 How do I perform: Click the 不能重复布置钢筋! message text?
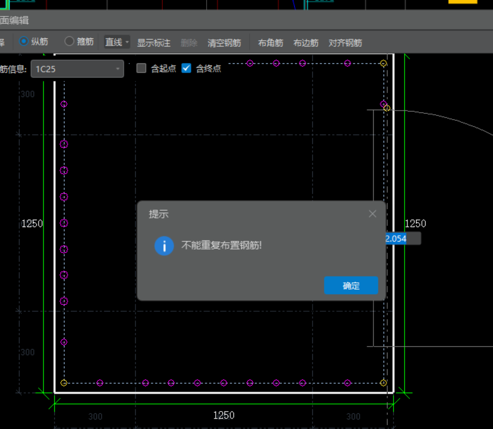click(x=222, y=245)
